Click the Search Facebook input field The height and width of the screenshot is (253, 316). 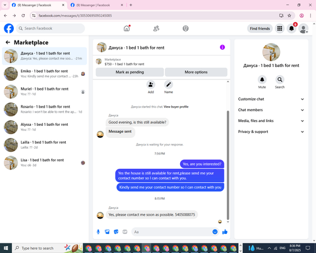coord(51,28)
